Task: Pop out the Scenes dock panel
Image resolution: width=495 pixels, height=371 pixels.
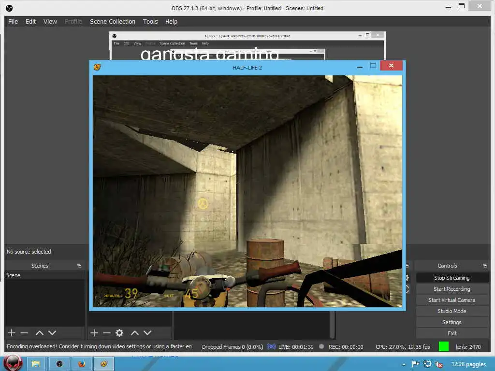Action: coord(79,266)
